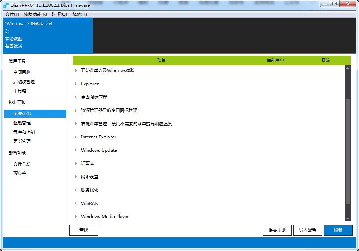Expand the 网络设置 arrow
The width and height of the screenshot is (359, 251).
pyautogui.click(x=76, y=176)
